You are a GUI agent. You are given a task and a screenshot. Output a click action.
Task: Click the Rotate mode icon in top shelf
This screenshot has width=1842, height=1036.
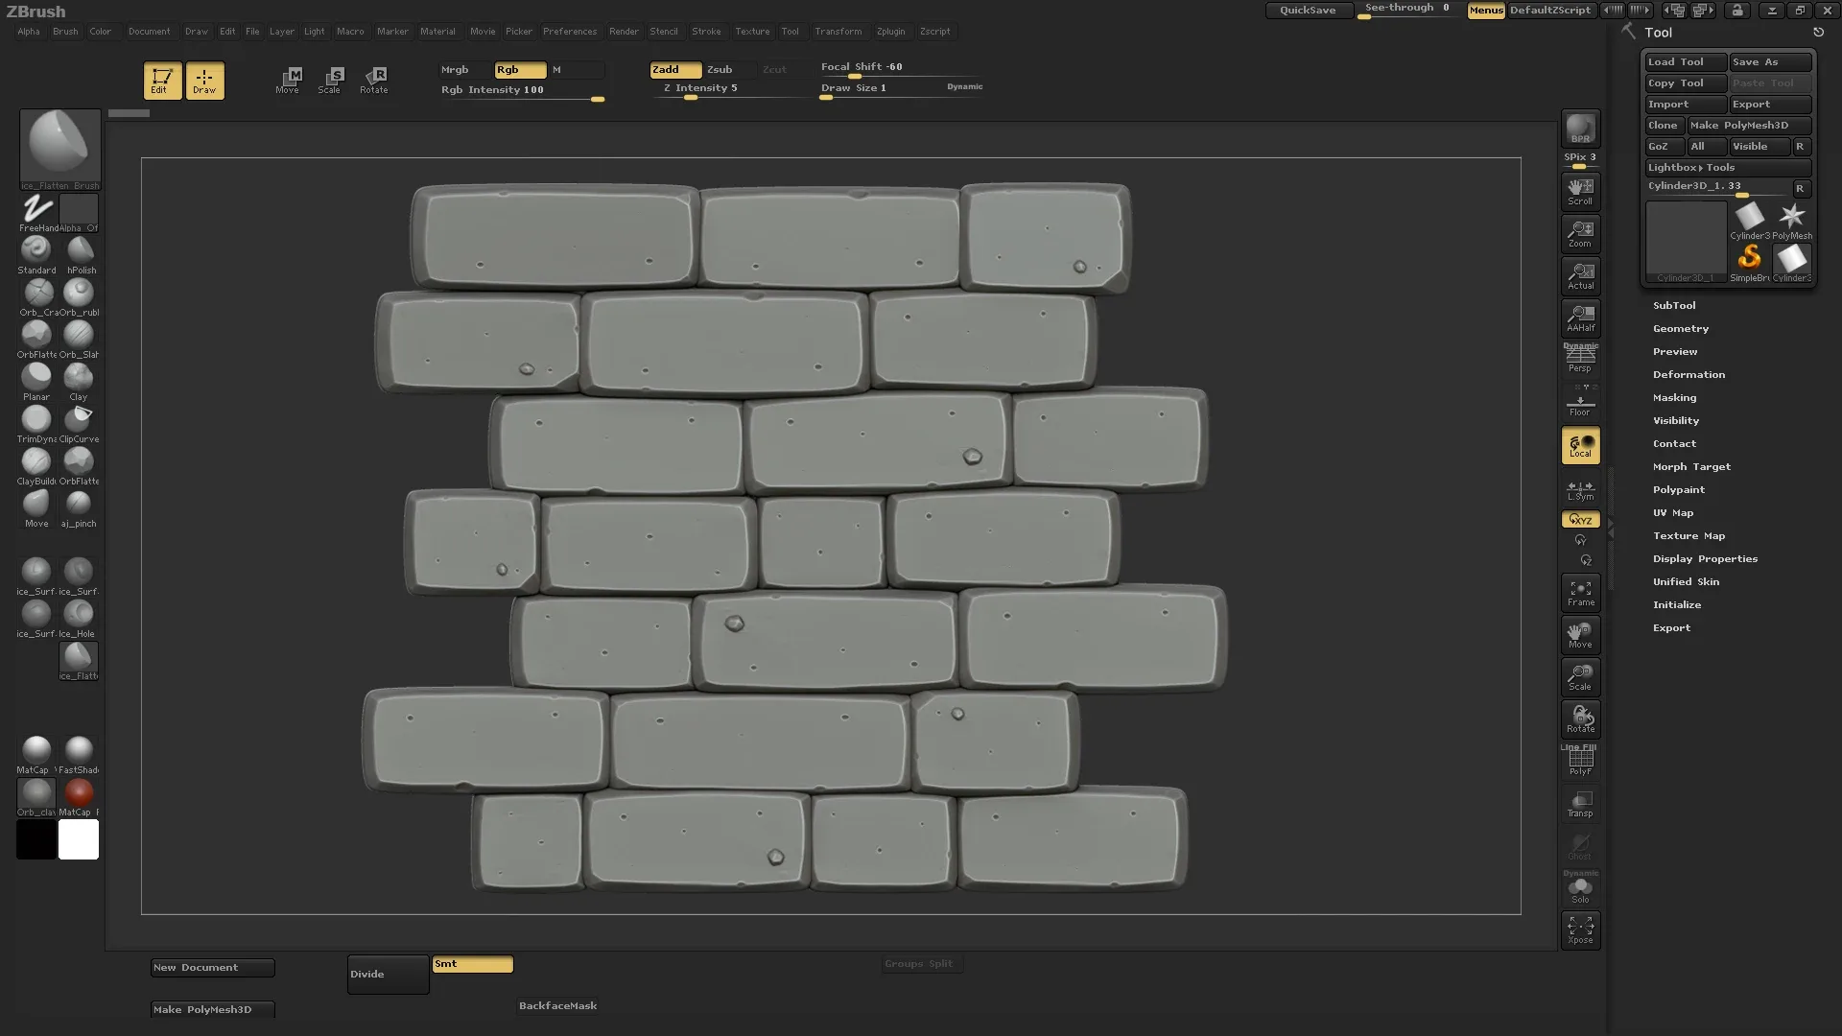[x=374, y=80]
